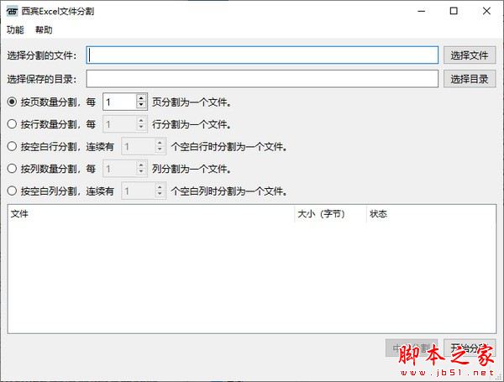This screenshot has width=504, height=382.
Task: Click the 文件 column header
Action: (150, 213)
